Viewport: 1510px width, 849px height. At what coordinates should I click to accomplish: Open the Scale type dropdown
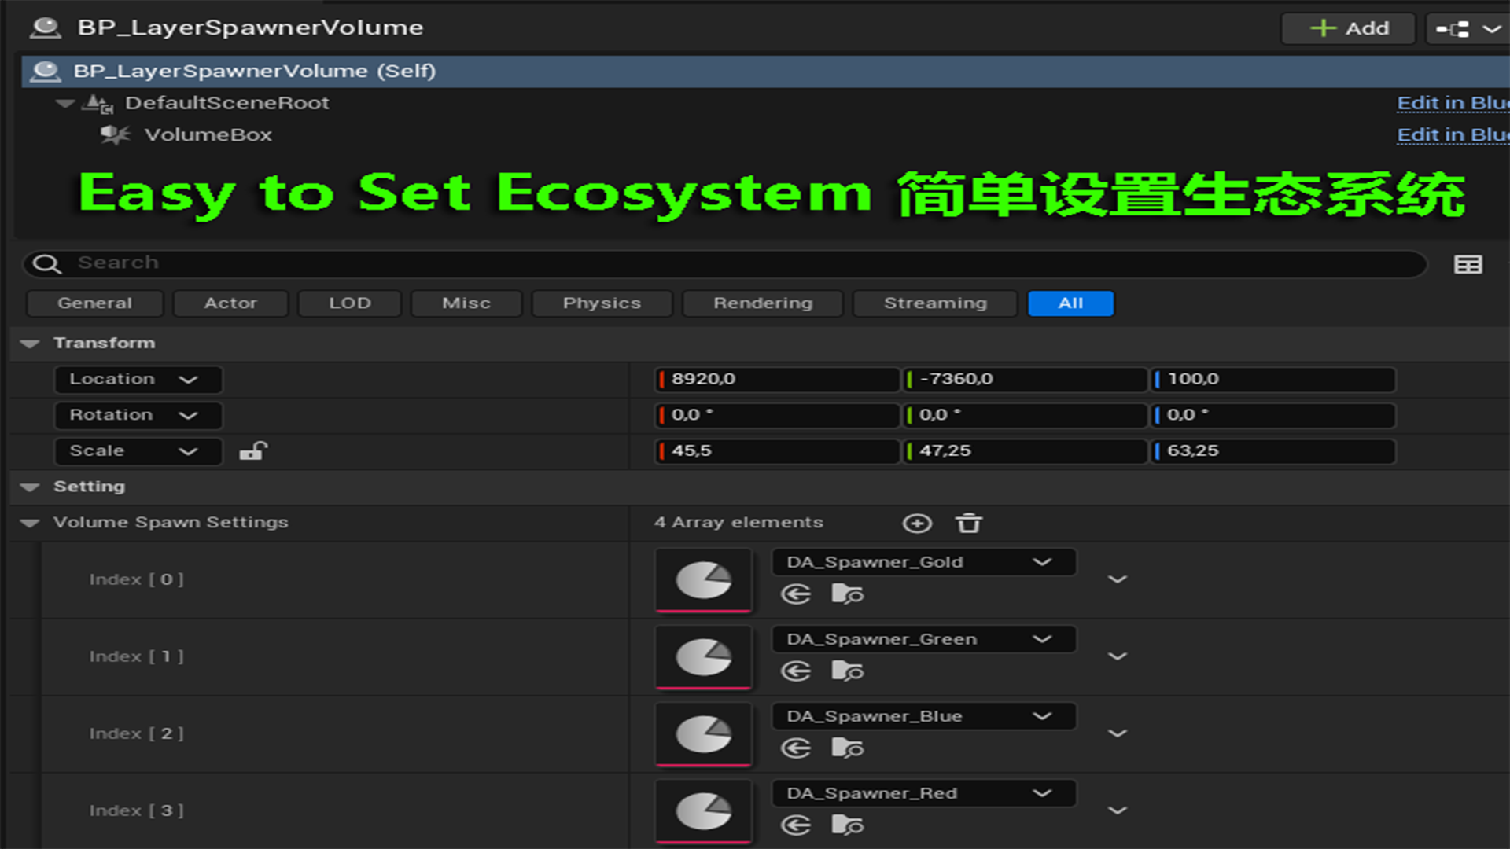138,451
